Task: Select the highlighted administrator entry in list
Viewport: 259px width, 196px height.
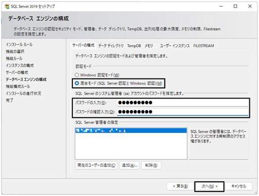Action: 131,131
